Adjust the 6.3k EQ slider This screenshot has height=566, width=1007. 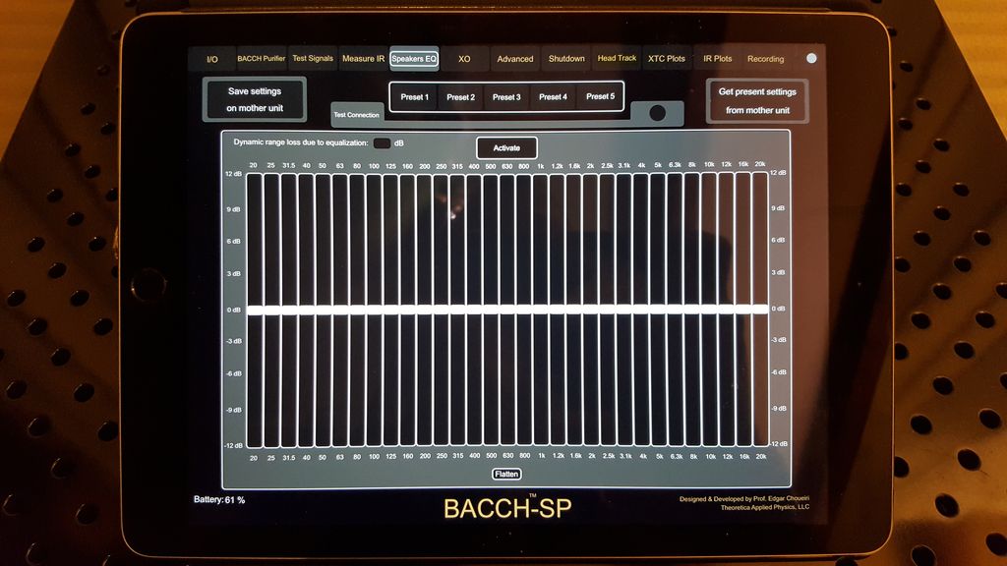[x=675, y=310]
